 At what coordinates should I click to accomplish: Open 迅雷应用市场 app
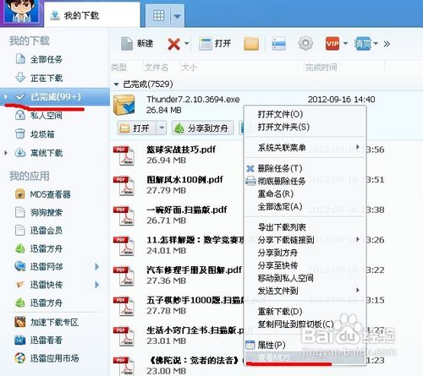point(54,358)
